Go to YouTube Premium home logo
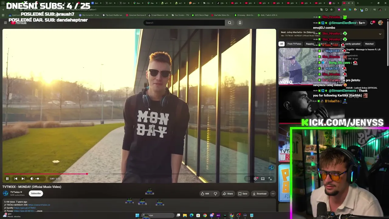Viewport: 389px width, 219px height. (x=19, y=23)
